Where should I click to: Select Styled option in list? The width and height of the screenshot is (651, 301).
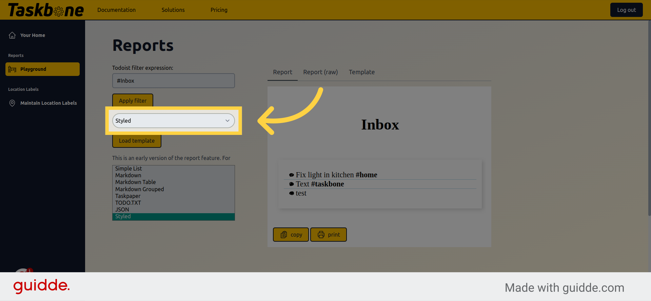tap(174, 217)
